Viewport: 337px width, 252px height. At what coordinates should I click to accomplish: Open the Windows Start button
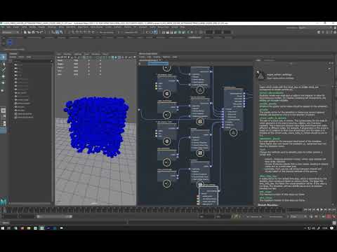click(3, 228)
